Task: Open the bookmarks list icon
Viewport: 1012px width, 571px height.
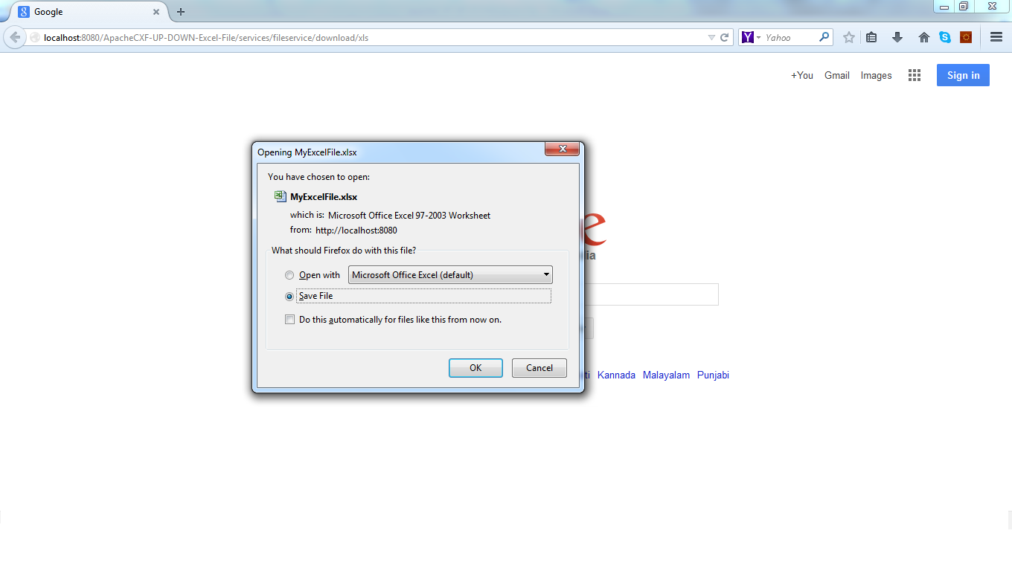Action: coord(871,37)
